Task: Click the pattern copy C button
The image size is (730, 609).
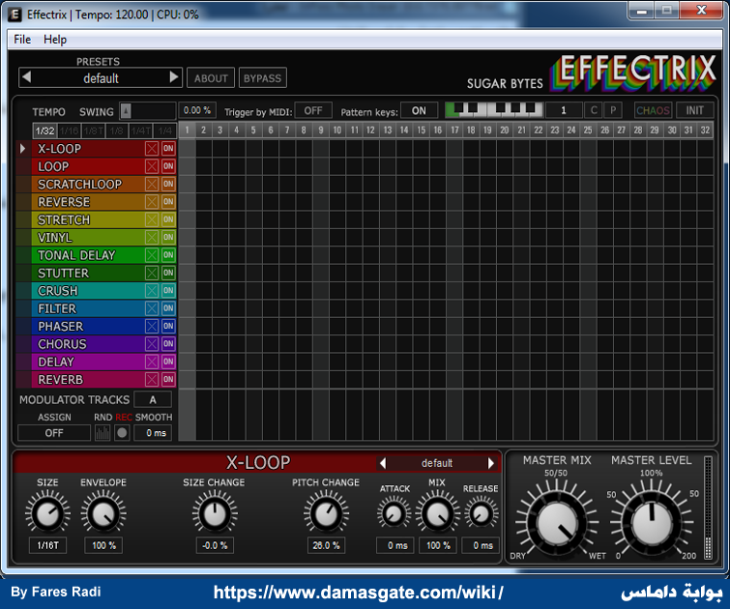Action: 594,110
